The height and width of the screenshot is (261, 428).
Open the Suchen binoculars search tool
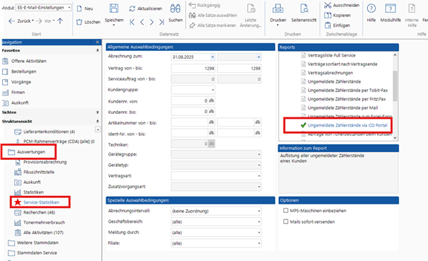pos(175,8)
